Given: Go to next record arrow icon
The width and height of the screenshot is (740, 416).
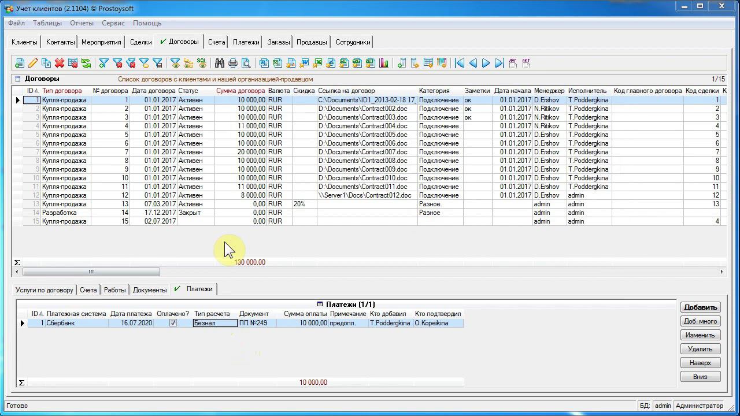Looking at the screenshot, I should [x=486, y=63].
